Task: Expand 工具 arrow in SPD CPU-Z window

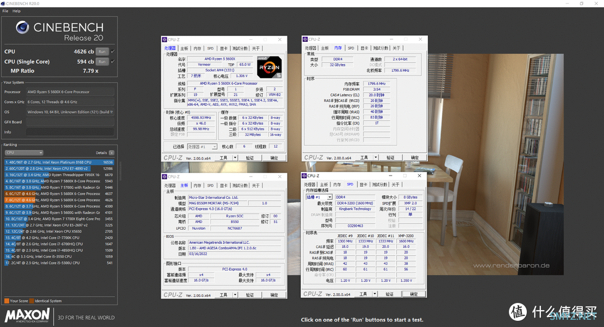Action: click(x=374, y=294)
